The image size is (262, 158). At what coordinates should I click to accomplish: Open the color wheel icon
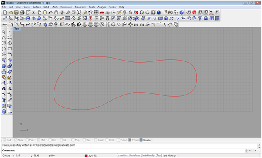[x=142, y=13]
